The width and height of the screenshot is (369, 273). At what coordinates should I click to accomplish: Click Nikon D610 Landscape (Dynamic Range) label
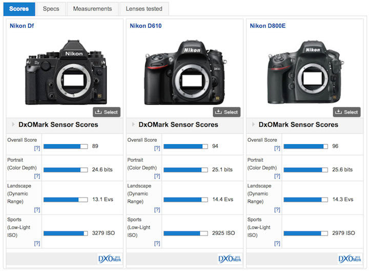pos(138,193)
